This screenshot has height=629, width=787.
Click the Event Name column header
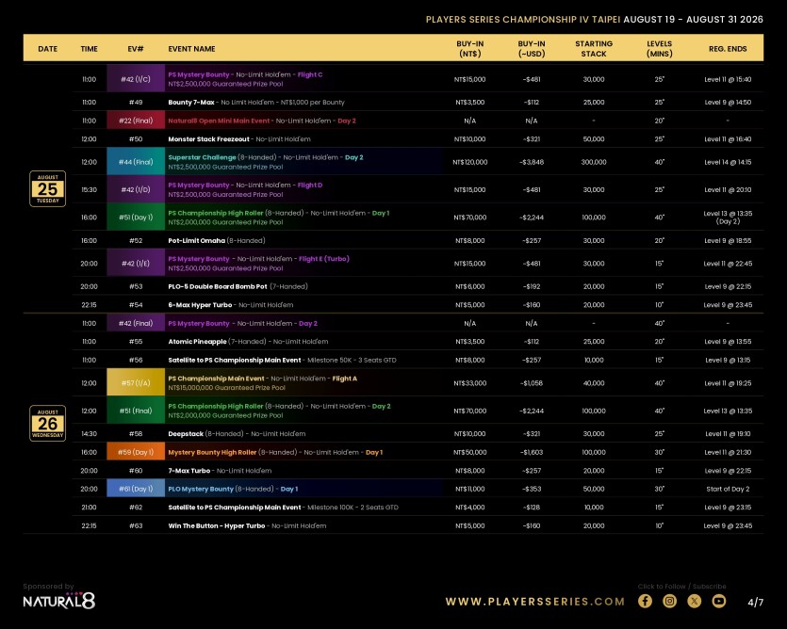click(x=191, y=49)
